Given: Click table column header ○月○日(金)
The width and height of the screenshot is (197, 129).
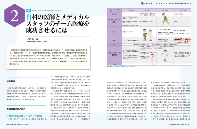Looking at the screenshot, I should pyautogui.click(x=130, y=10).
